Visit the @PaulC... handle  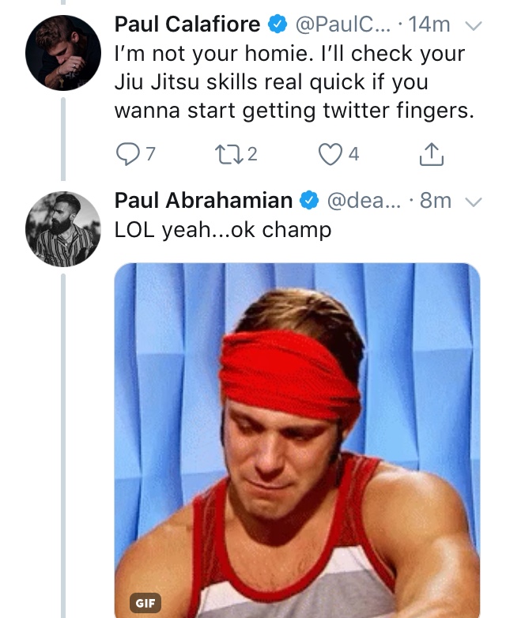click(x=342, y=24)
